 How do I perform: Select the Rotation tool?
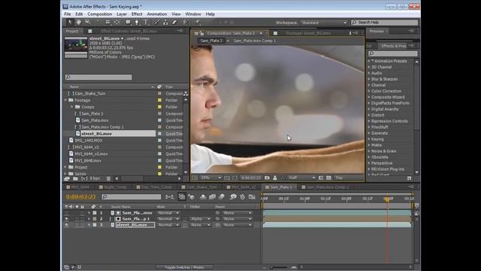click(x=98, y=22)
